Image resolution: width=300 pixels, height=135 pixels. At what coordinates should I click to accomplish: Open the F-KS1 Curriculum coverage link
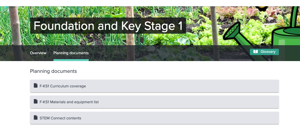pos(63,86)
